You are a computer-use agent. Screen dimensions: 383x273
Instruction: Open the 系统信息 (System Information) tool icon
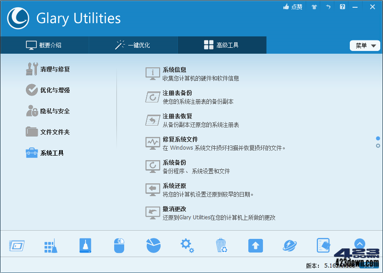(152, 73)
